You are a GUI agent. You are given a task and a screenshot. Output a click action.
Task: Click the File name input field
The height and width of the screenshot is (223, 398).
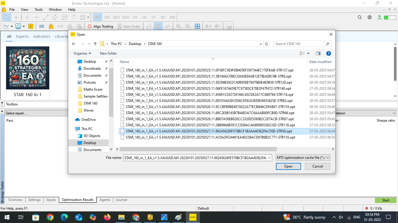tap(198, 158)
